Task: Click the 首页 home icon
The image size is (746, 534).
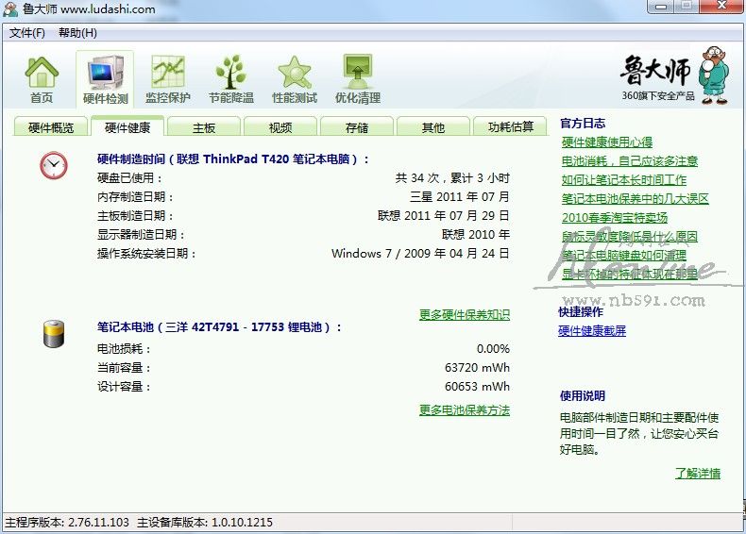Action: (x=42, y=78)
